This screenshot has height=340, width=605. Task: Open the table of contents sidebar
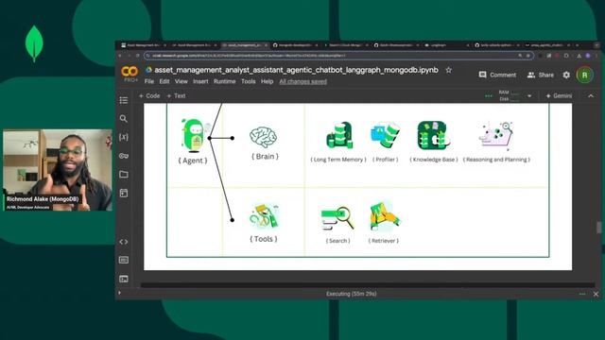(124, 100)
